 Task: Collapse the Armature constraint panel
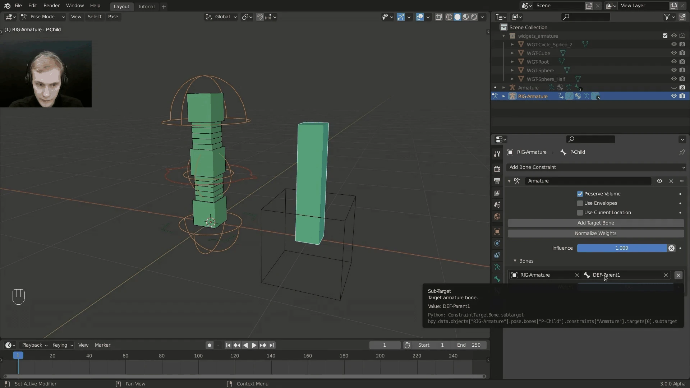click(x=509, y=181)
